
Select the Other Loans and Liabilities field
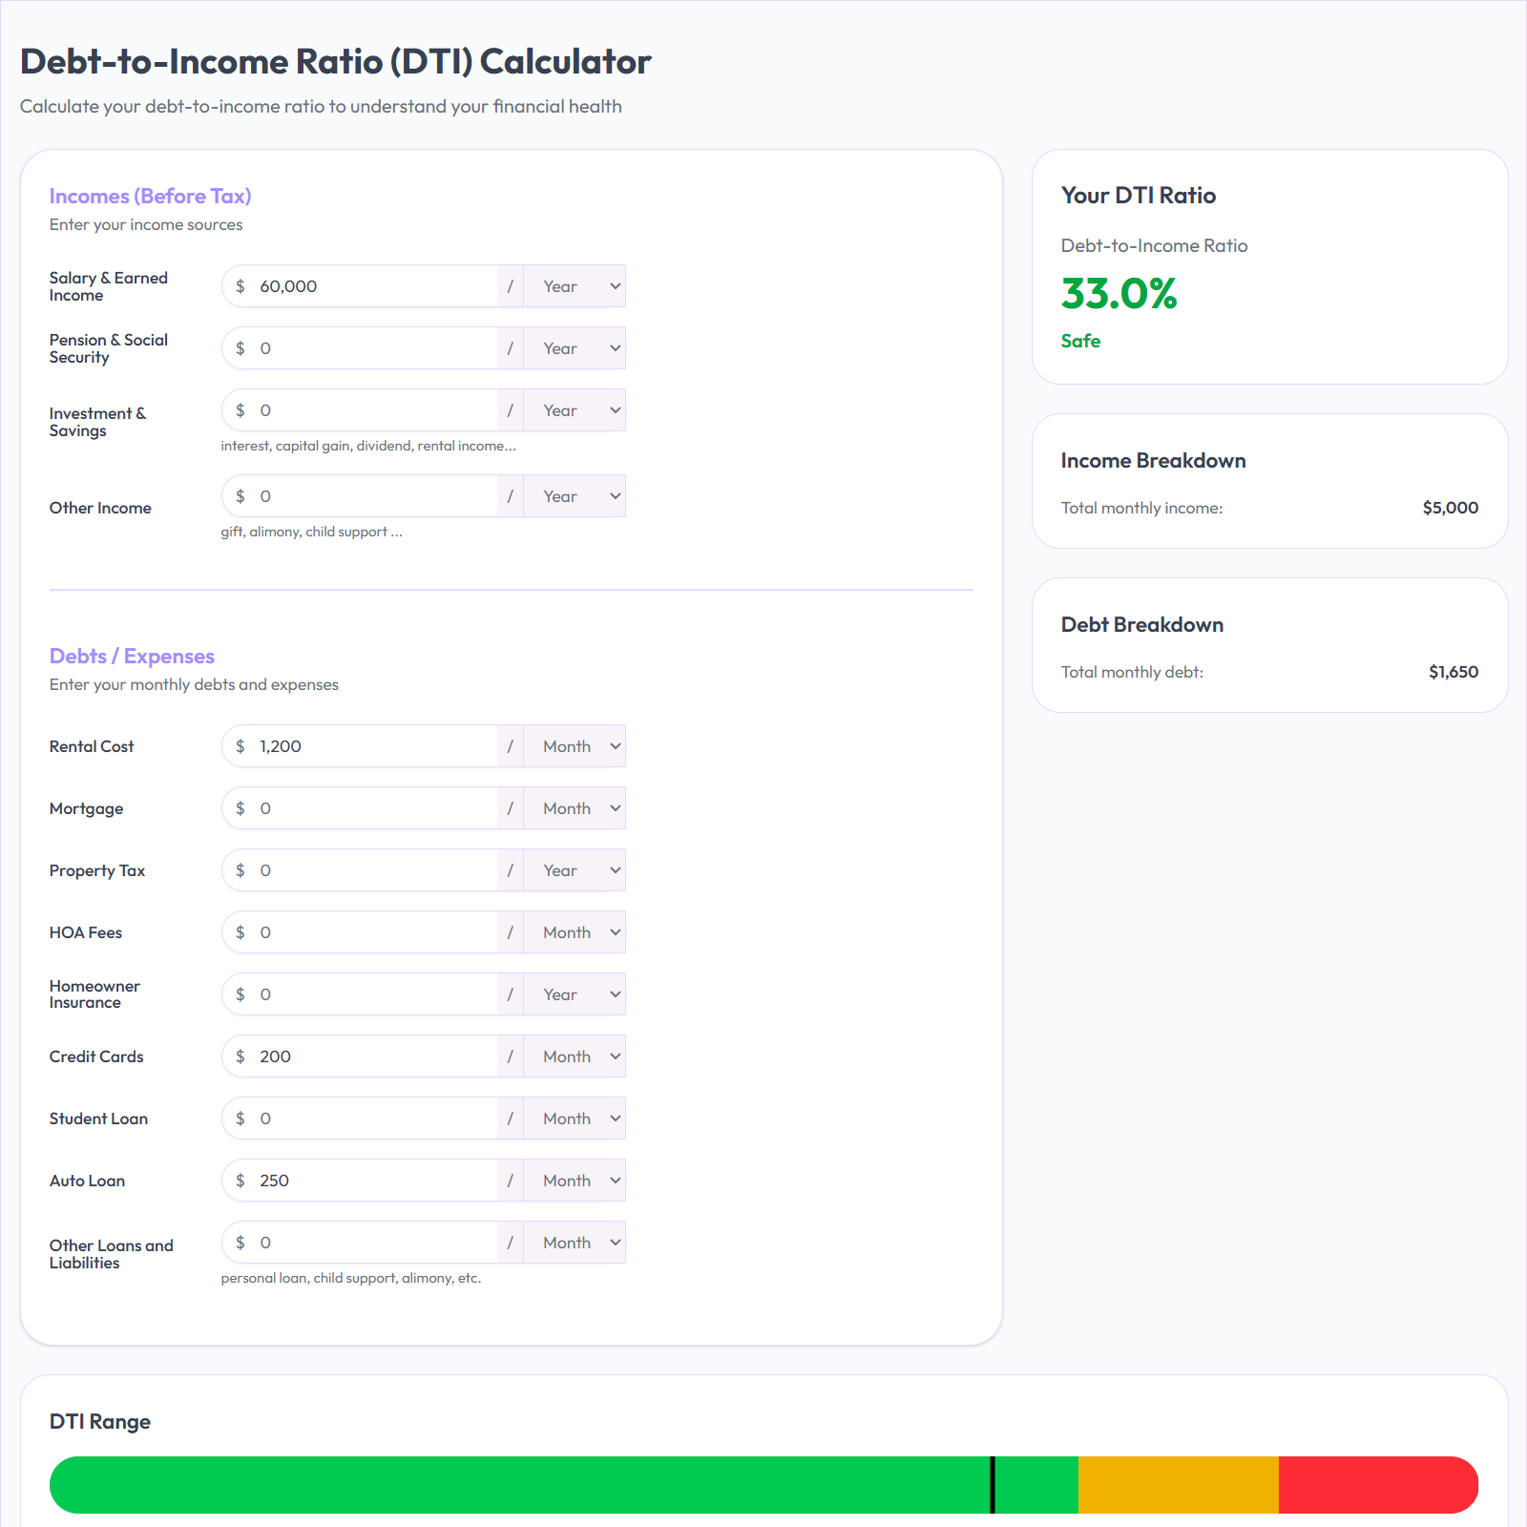point(372,1242)
